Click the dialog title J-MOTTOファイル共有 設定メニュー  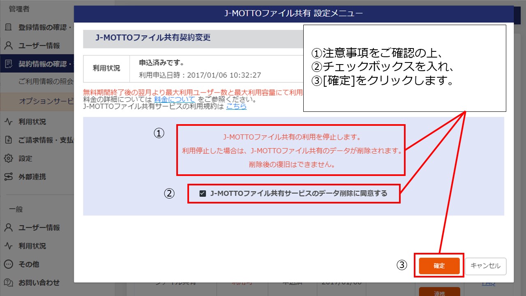294,13
